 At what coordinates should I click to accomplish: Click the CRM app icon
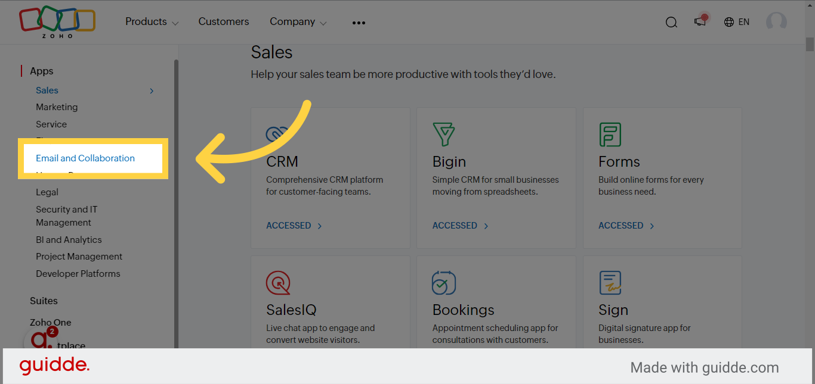click(277, 133)
